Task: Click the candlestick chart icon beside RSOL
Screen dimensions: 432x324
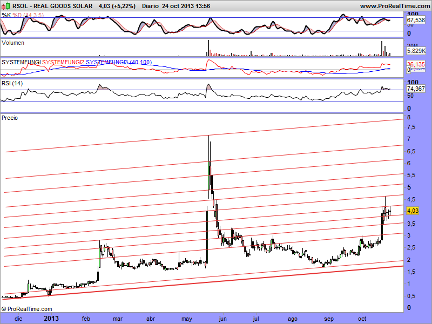Action: click(x=6, y=5)
